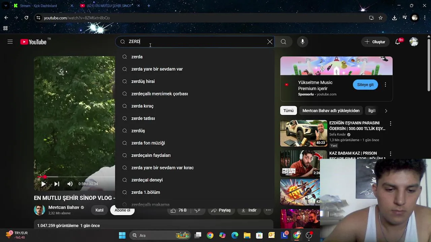Choose suggestion 'zerde tatlısı'

195,118
